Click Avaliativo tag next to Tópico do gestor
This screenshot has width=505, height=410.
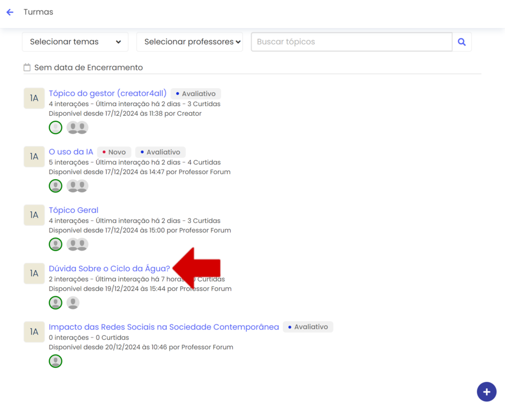[196, 94]
